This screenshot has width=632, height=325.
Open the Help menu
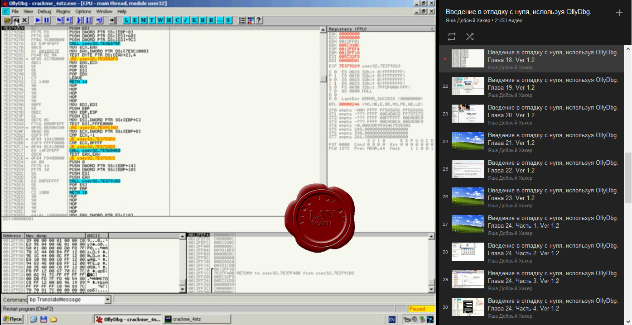coord(122,11)
